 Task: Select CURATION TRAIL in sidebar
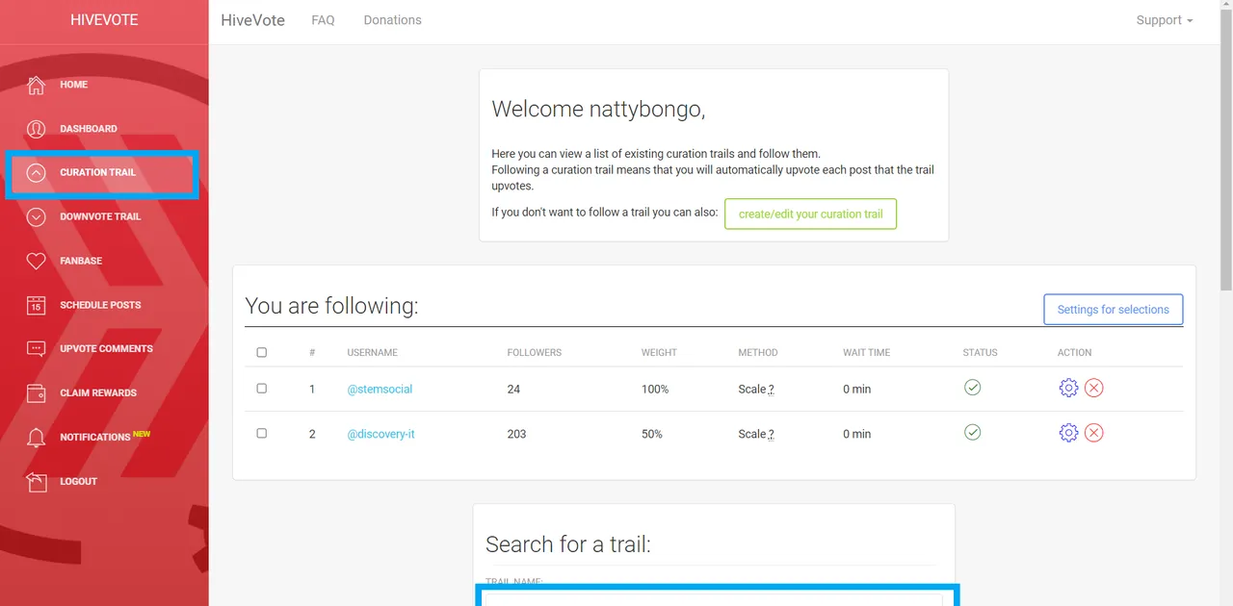(98, 173)
